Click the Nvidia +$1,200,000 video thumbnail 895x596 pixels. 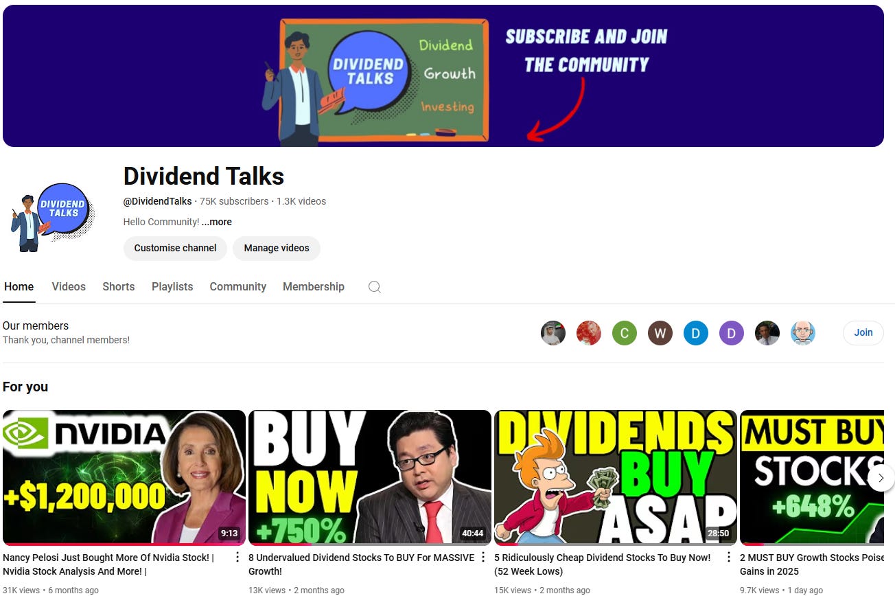coord(124,477)
